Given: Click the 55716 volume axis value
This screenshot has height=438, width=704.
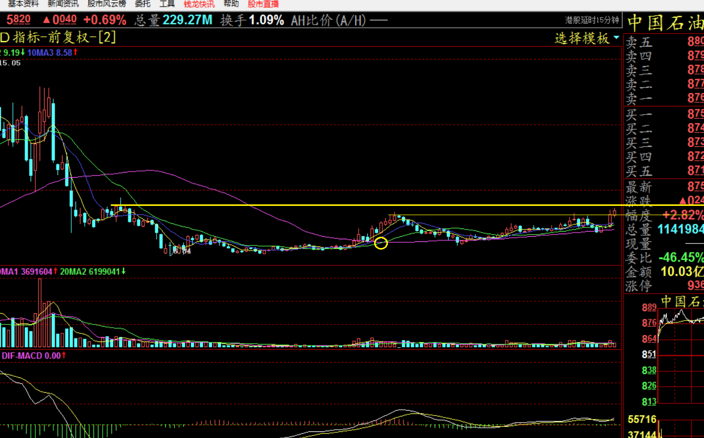Looking at the screenshot, I should [642, 420].
